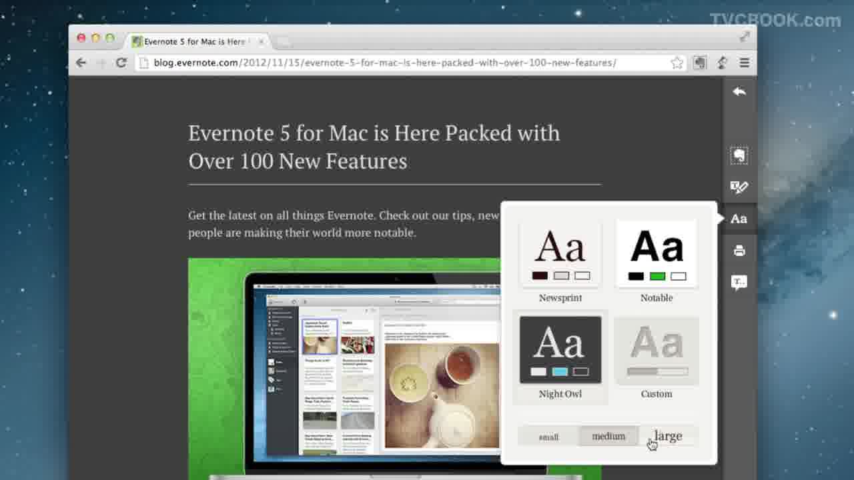This screenshot has height=480, width=854.
Task: Click the 'Get the latest on all things Evernote' paragraph
Action: coord(344,224)
